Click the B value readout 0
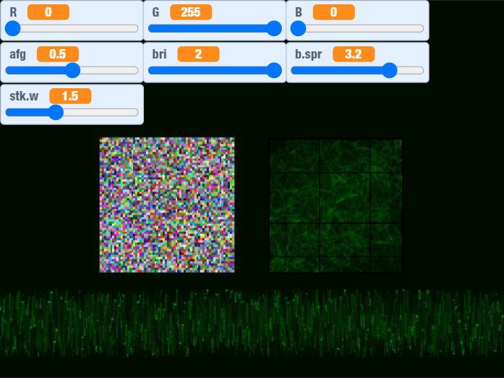Image resolution: width=504 pixels, height=378 pixels. coord(333,12)
